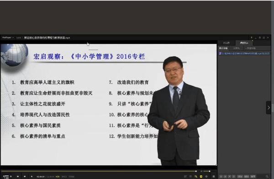Screen dimensions: 274x179
Task: Expand the side panel using the right-edge chevron
Action: point(269,107)
